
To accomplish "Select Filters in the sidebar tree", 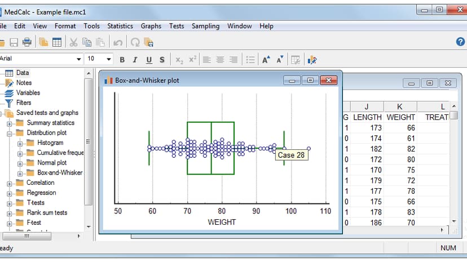I will (x=24, y=103).
